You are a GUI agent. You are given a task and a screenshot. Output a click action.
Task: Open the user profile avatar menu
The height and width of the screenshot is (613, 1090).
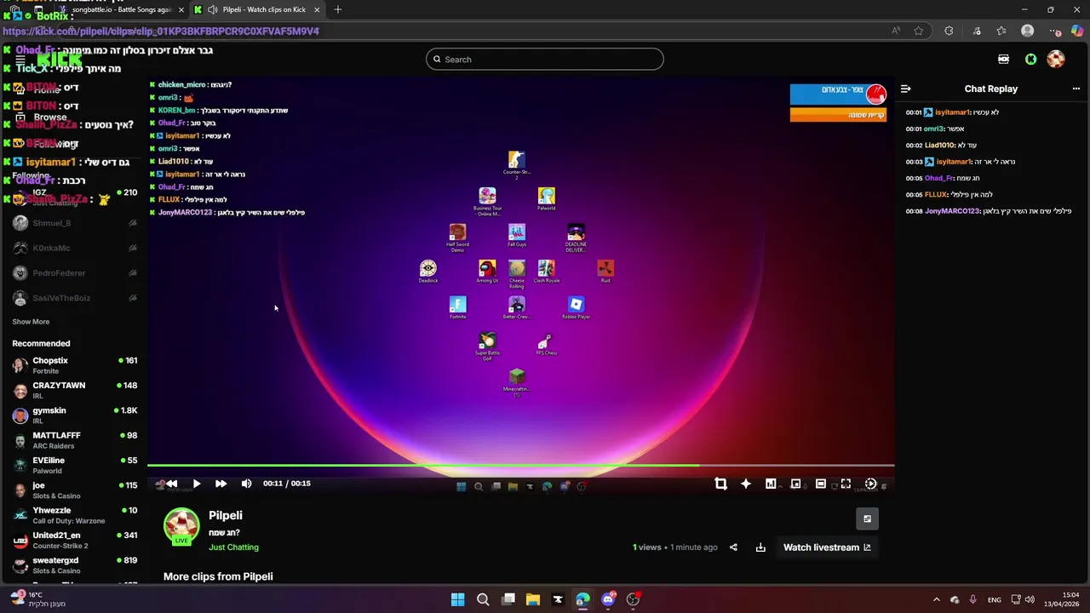tap(1056, 60)
